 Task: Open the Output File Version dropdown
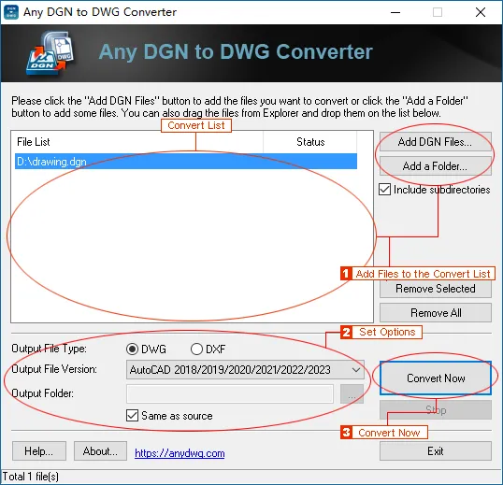click(245, 370)
